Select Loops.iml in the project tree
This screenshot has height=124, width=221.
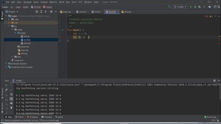(x=19, y=60)
